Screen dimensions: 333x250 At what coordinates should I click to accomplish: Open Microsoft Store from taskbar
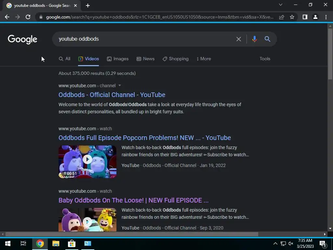(72, 243)
